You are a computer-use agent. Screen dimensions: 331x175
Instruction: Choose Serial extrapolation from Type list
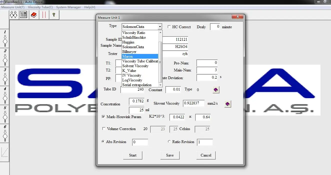click(140, 85)
